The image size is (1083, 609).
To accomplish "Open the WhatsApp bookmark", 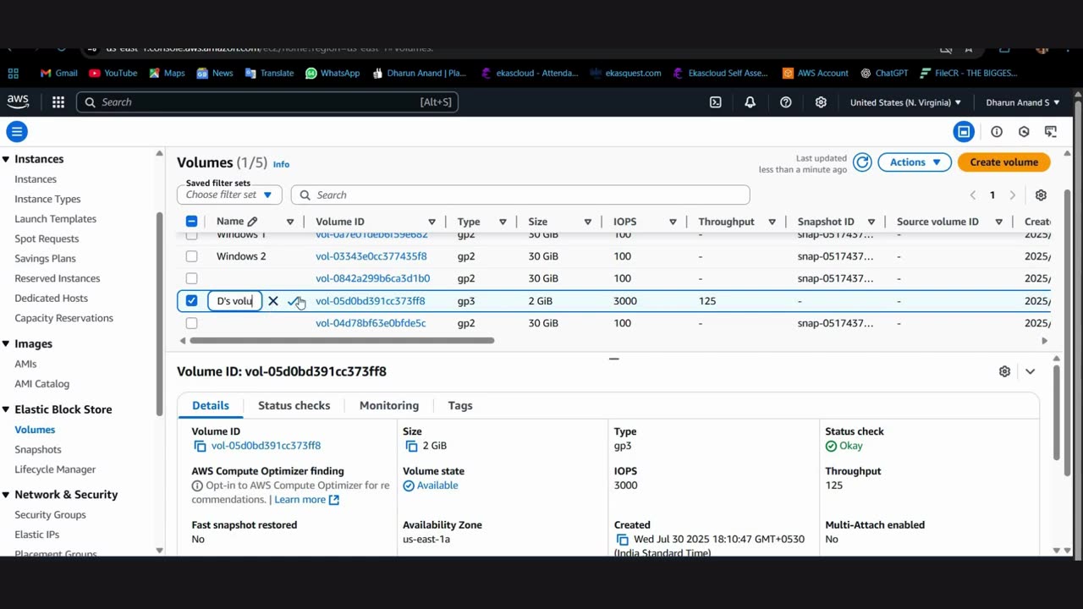I will click(x=333, y=73).
